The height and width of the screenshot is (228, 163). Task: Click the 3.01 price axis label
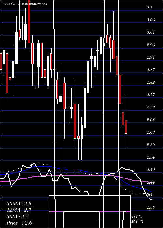pos(151,32)
